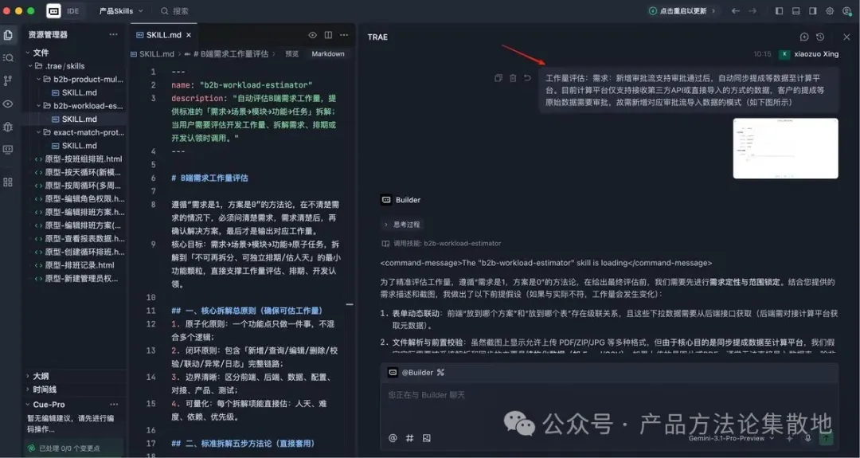The height and width of the screenshot is (458, 860).
Task: Click B端需求工作量评估 breadcrumb item
Action: pos(230,53)
